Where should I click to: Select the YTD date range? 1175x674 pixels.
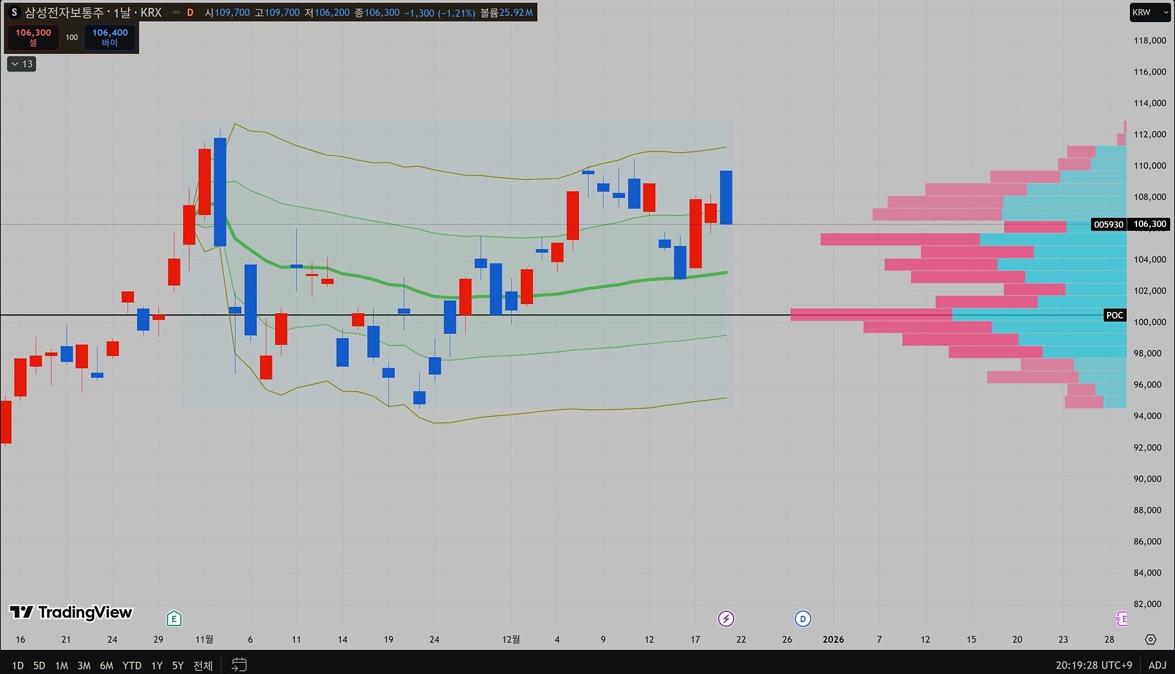pos(132,665)
